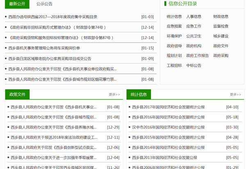Open 监督检查 category

click(x=221, y=26)
